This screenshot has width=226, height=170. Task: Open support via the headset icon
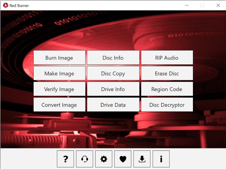[x=85, y=159]
